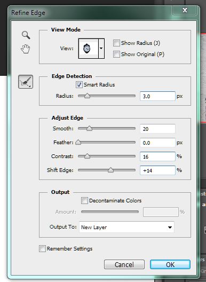Select the Zoom tool magnifier icon
206x282 pixels.
[x=26, y=35]
